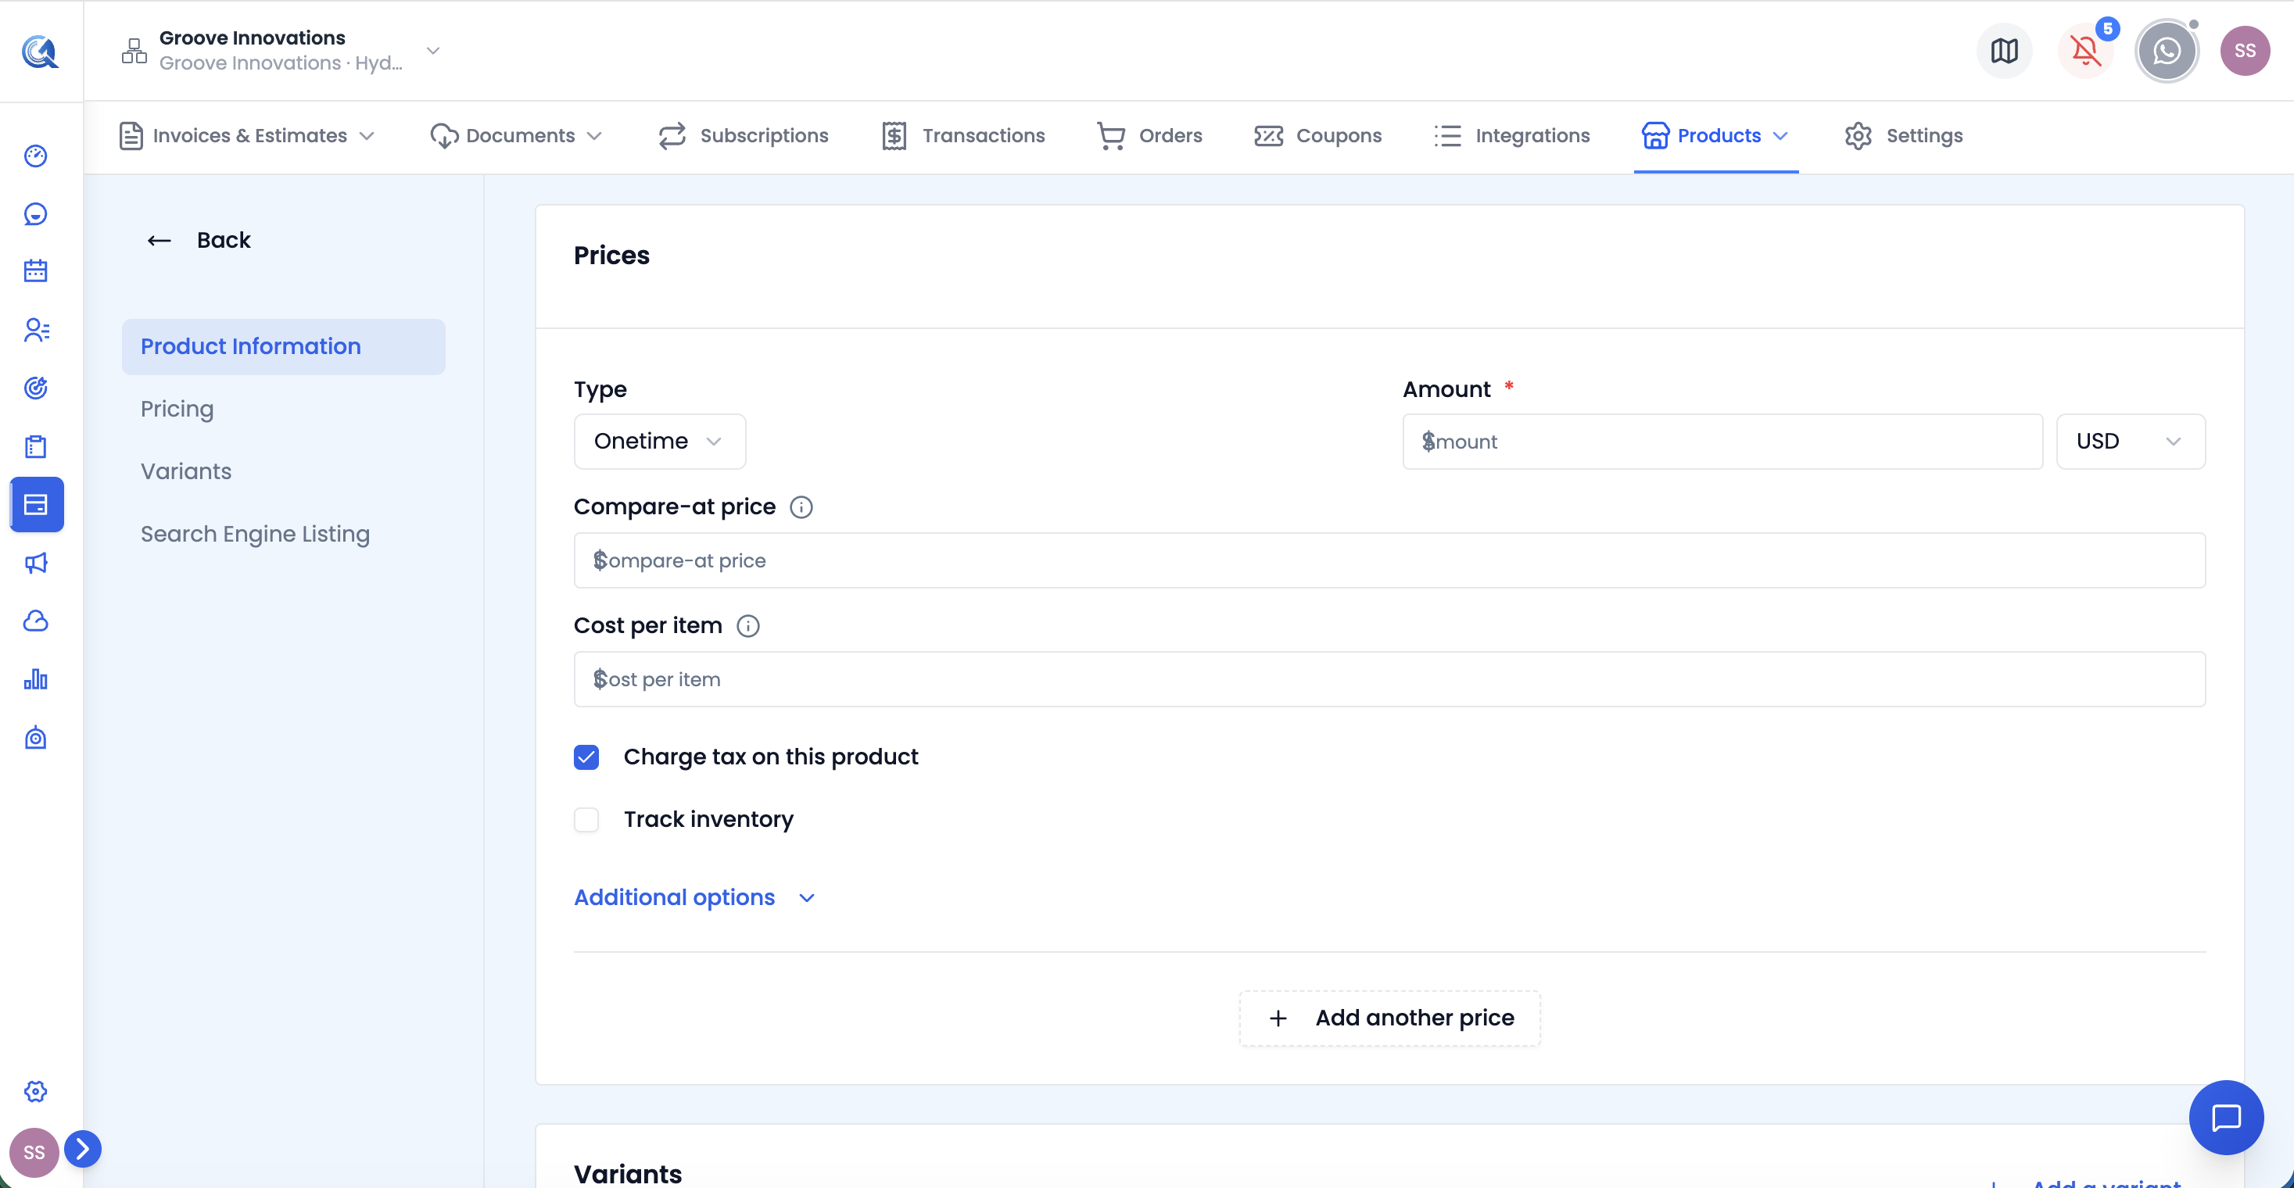The height and width of the screenshot is (1188, 2294).
Task: Expand the Invoices & Estimates menu
Action: (x=246, y=136)
